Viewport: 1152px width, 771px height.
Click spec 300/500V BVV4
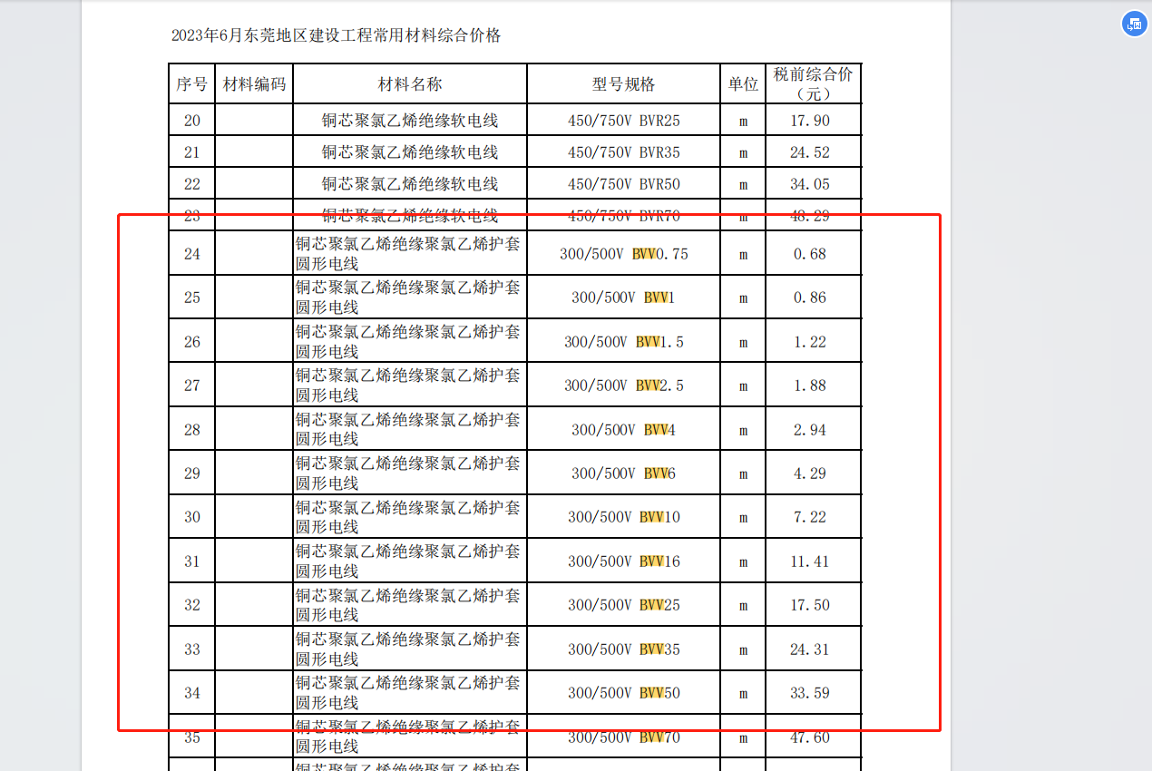tap(623, 430)
